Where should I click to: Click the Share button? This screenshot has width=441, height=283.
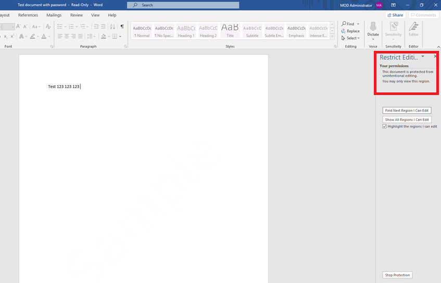[395, 15]
